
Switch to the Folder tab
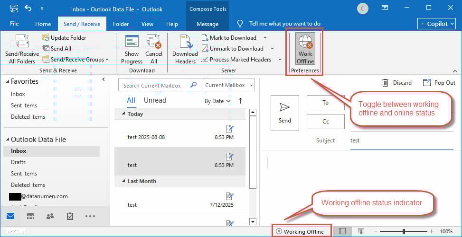tap(121, 24)
